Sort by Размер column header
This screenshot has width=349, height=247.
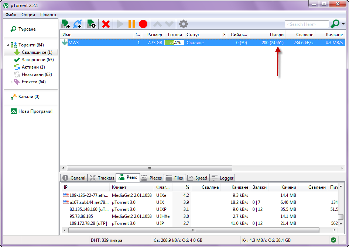pos(153,35)
